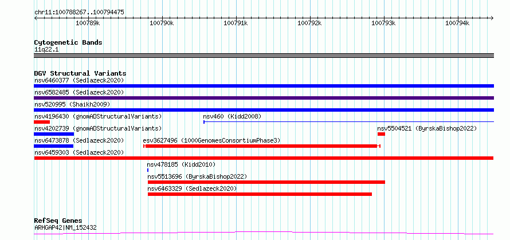Click the nsv520995 (Shaikh2009) label
The width and height of the screenshot is (510, 240).
pyautogui.click(x=72, y=104)
